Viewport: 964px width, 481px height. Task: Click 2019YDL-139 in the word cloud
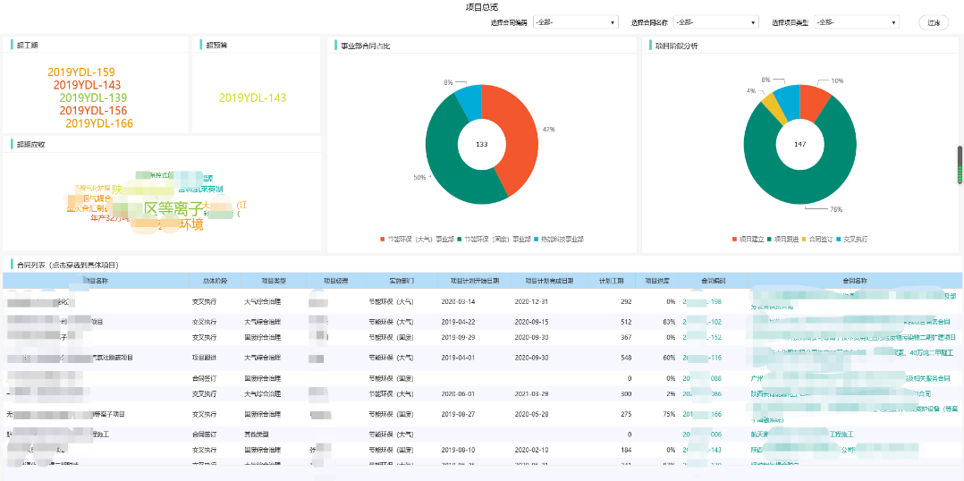(x=93, y=97)
